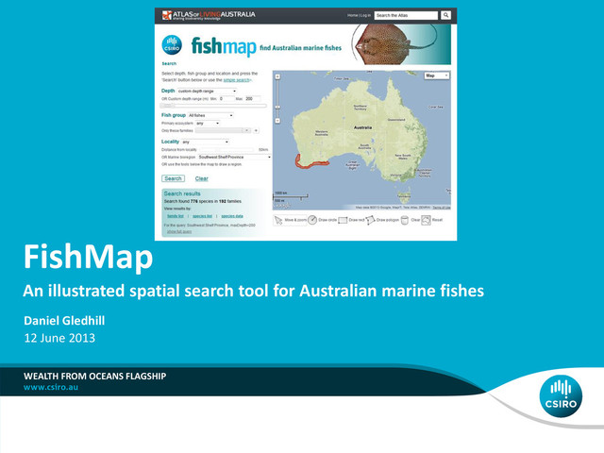Click the www.csiro.au link on slide
This screenshot has height=453, width=604.
(x=51, y=387)
